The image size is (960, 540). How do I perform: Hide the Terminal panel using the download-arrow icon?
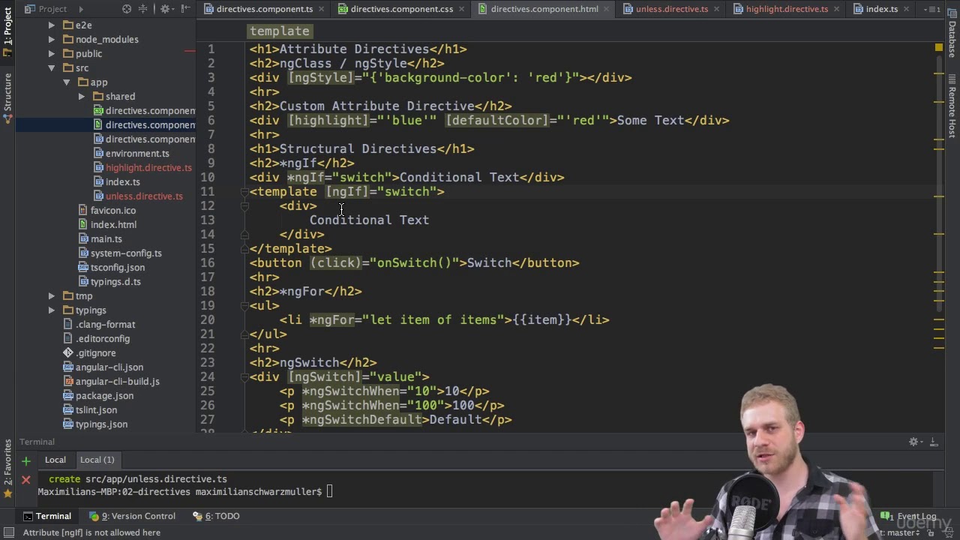[934, 442]
